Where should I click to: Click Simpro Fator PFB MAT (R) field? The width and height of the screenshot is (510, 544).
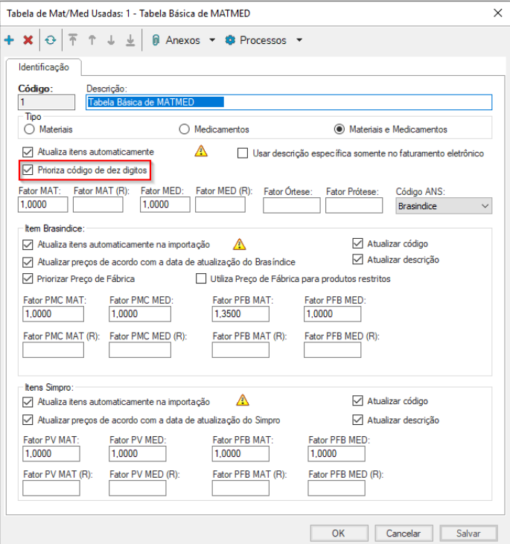click(240, 488)
